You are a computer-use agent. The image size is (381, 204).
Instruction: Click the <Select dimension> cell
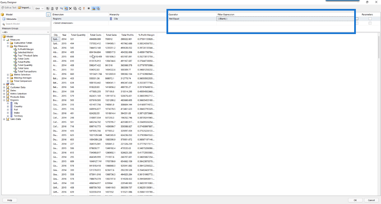pyautogui.click(x=80, y=23)
